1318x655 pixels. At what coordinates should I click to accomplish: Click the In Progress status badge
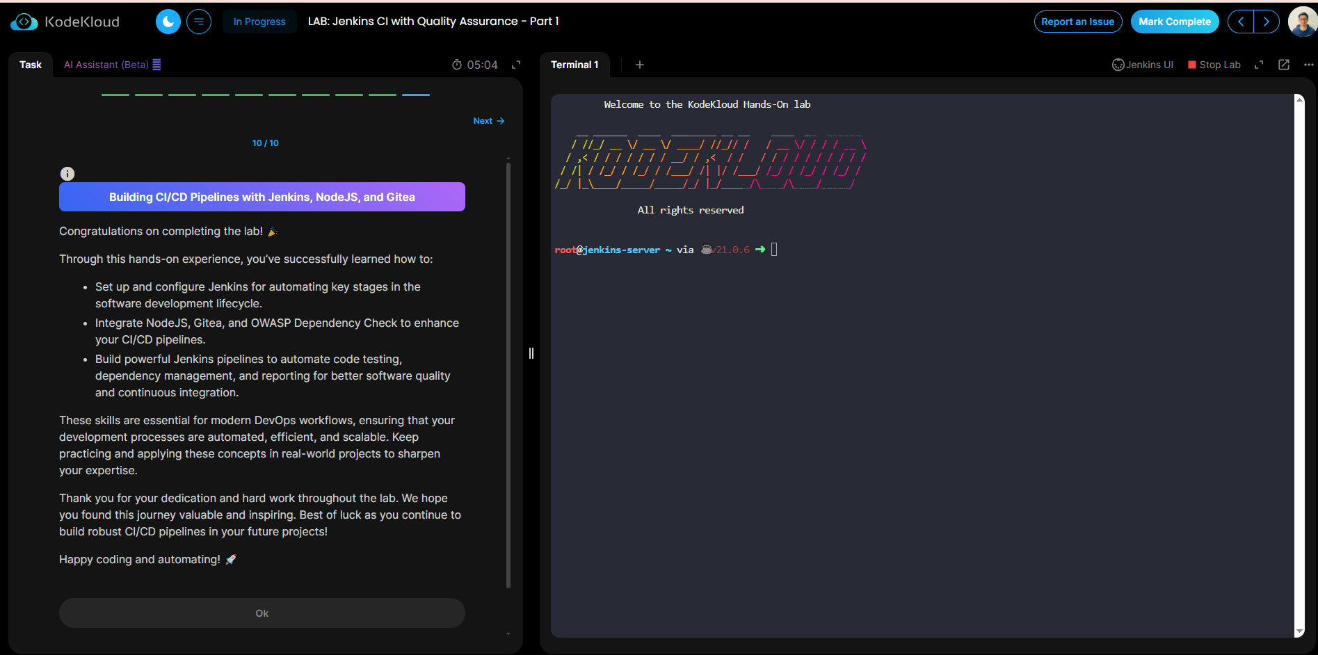259,22
